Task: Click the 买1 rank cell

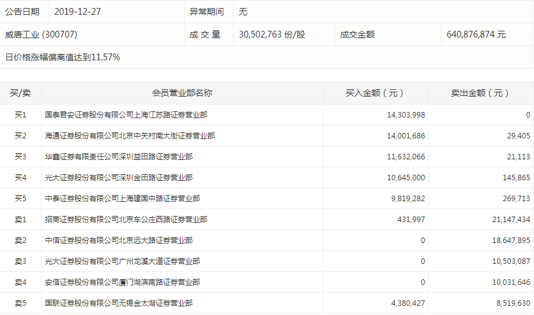Action: click(x=20, y=115)
